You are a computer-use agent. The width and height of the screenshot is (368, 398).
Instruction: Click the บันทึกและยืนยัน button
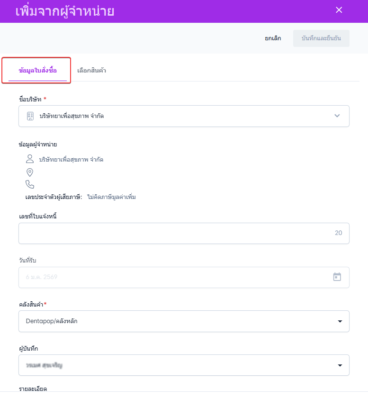tap(321, 38)
